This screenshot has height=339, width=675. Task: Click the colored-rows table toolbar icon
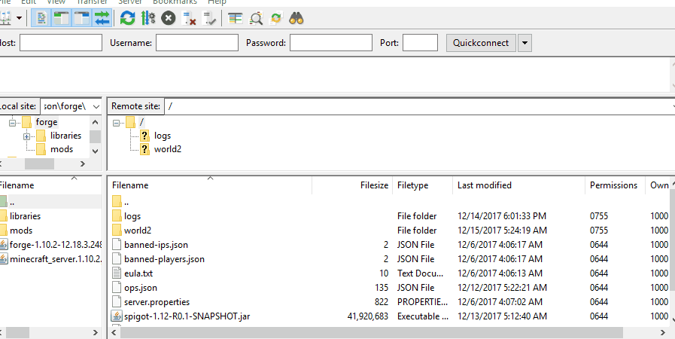[235, 18]
